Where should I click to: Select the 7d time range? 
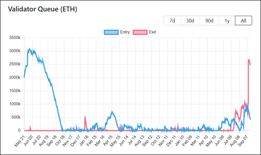pos(172,20)
